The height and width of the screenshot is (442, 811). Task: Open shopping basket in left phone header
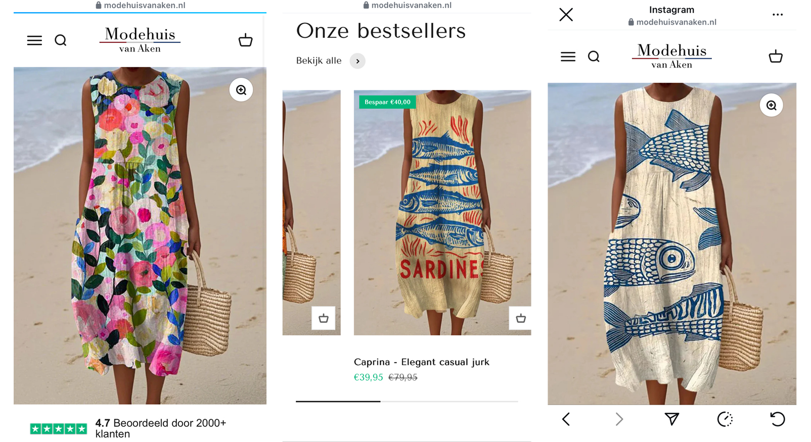(x=245, y=40)
